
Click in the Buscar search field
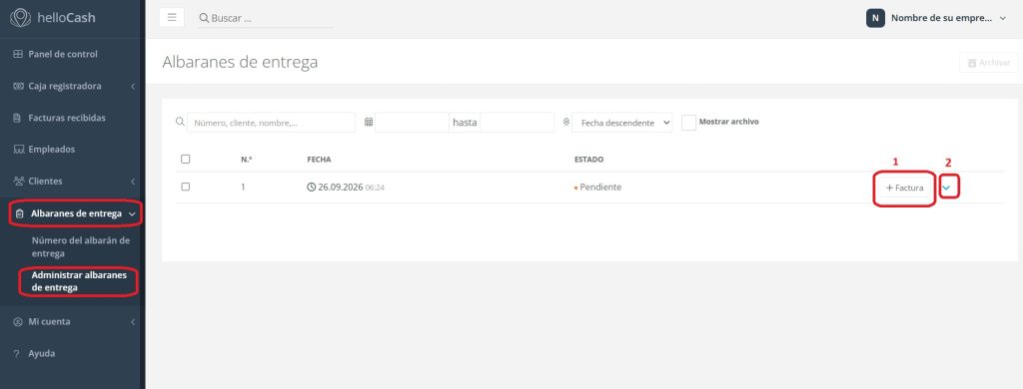272,18
